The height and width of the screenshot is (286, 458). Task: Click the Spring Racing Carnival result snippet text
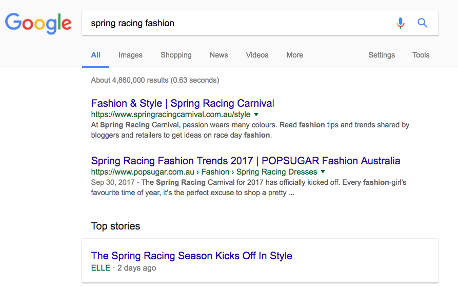click(x=250, y=130)
